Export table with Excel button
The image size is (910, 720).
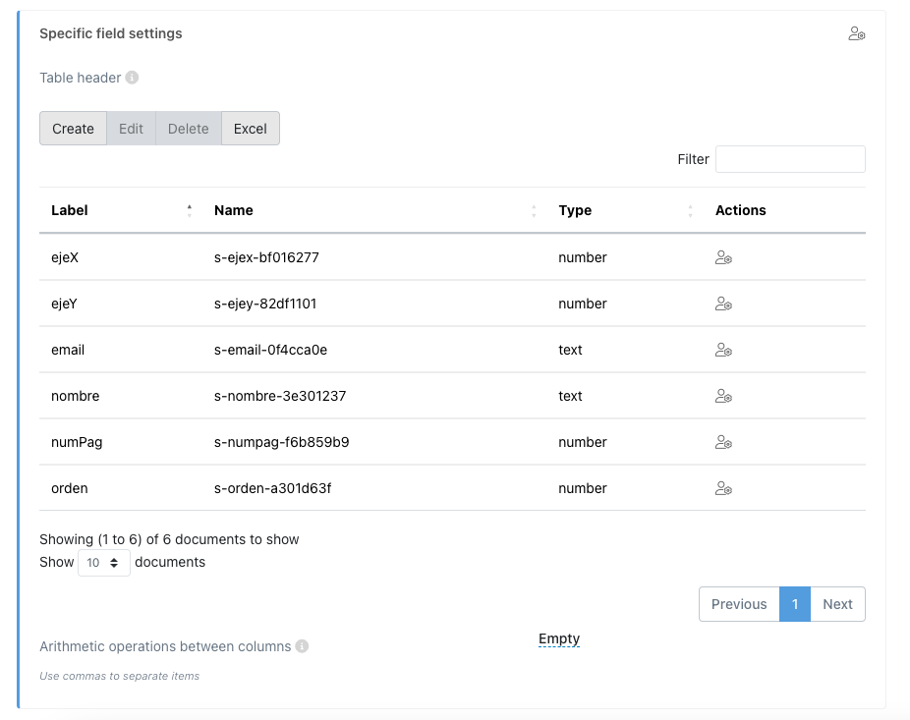click(251, 129)
